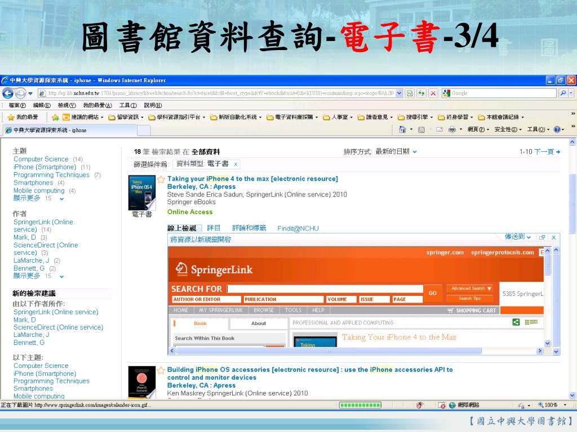
Task: Open the 網頁(P) command bar dropdown
Action: [478, 129]
